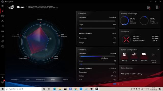Toggle the ROG Key setting
Viewport: 163px width, 91px height.
[134, 57]
